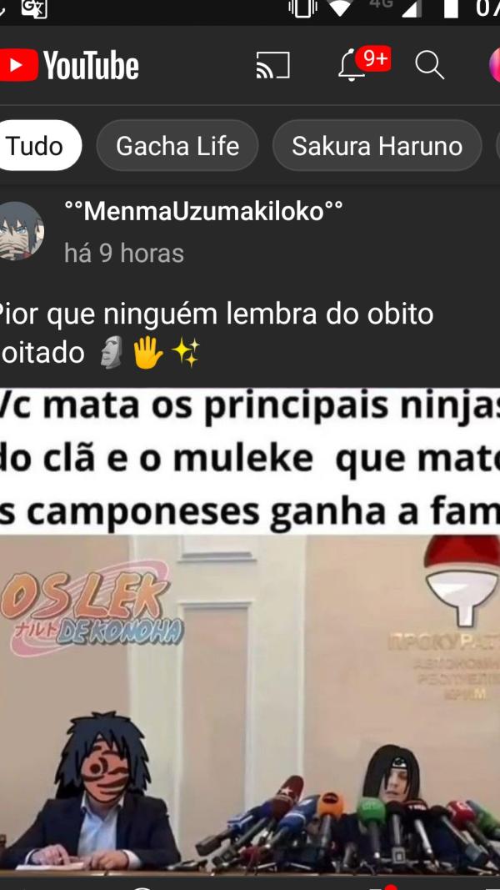The width and height of the screenshot is (500, 890).
Task: Open the Cast to device icon
Action: click(272, 65)
